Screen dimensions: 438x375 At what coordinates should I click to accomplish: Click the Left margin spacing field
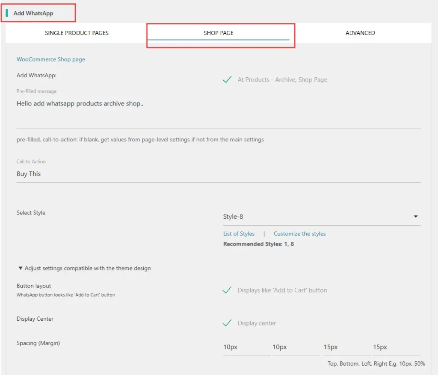coord(346,347)
